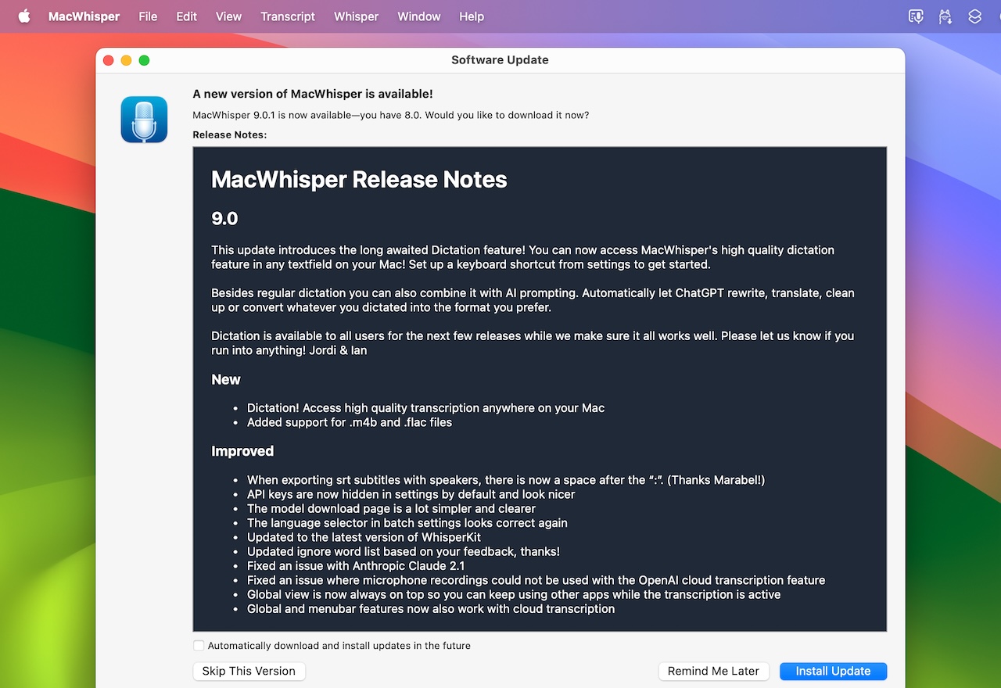Click the 'New' section heading

pos(226,380)
